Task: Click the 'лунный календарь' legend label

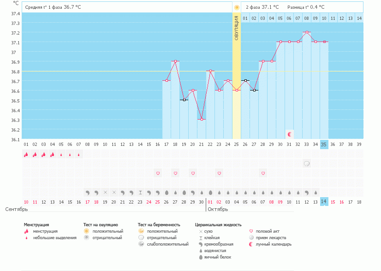Action: click(x=274, y=244)
